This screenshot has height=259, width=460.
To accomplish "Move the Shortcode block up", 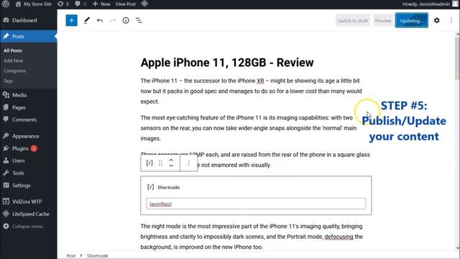I will tap(171, 160).
